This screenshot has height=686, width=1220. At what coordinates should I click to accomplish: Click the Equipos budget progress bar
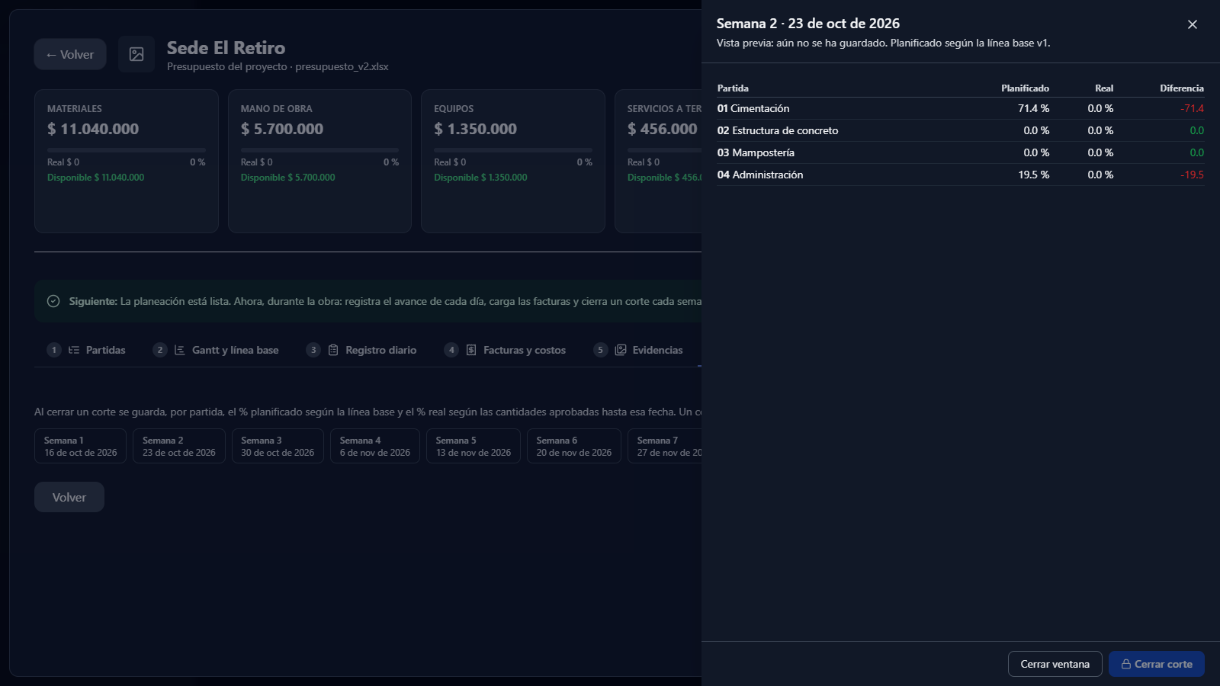(x=513, y=150)
